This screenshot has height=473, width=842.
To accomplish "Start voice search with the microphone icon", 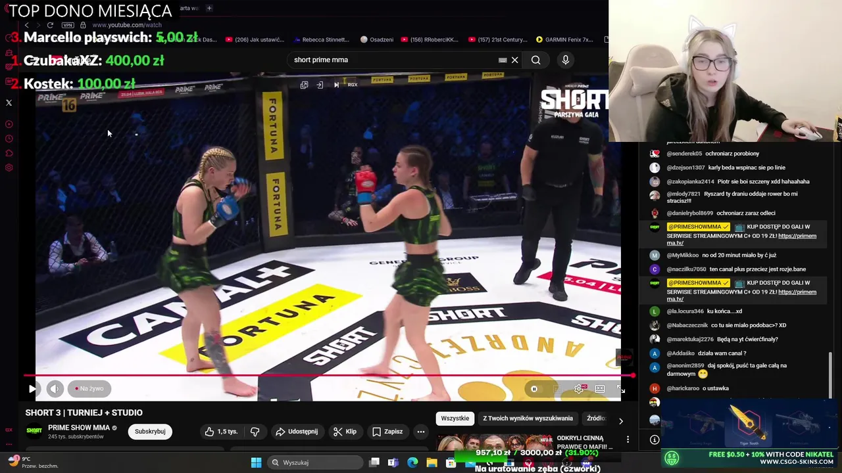I will click(x=565, y=60).
